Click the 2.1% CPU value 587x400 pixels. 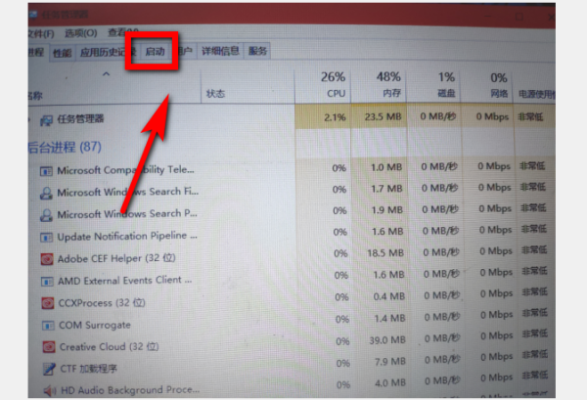335,117
